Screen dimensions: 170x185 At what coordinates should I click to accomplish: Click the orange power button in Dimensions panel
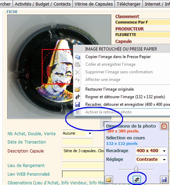[x=164, y=126]
